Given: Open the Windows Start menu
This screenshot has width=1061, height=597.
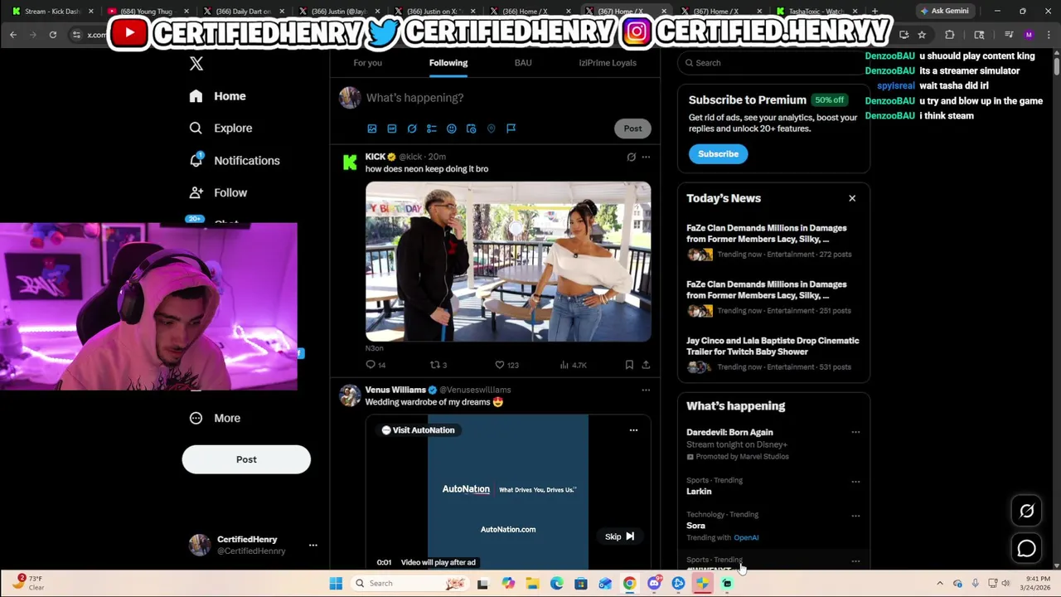Looking at the screenshot, I should [x=336, y=583].
